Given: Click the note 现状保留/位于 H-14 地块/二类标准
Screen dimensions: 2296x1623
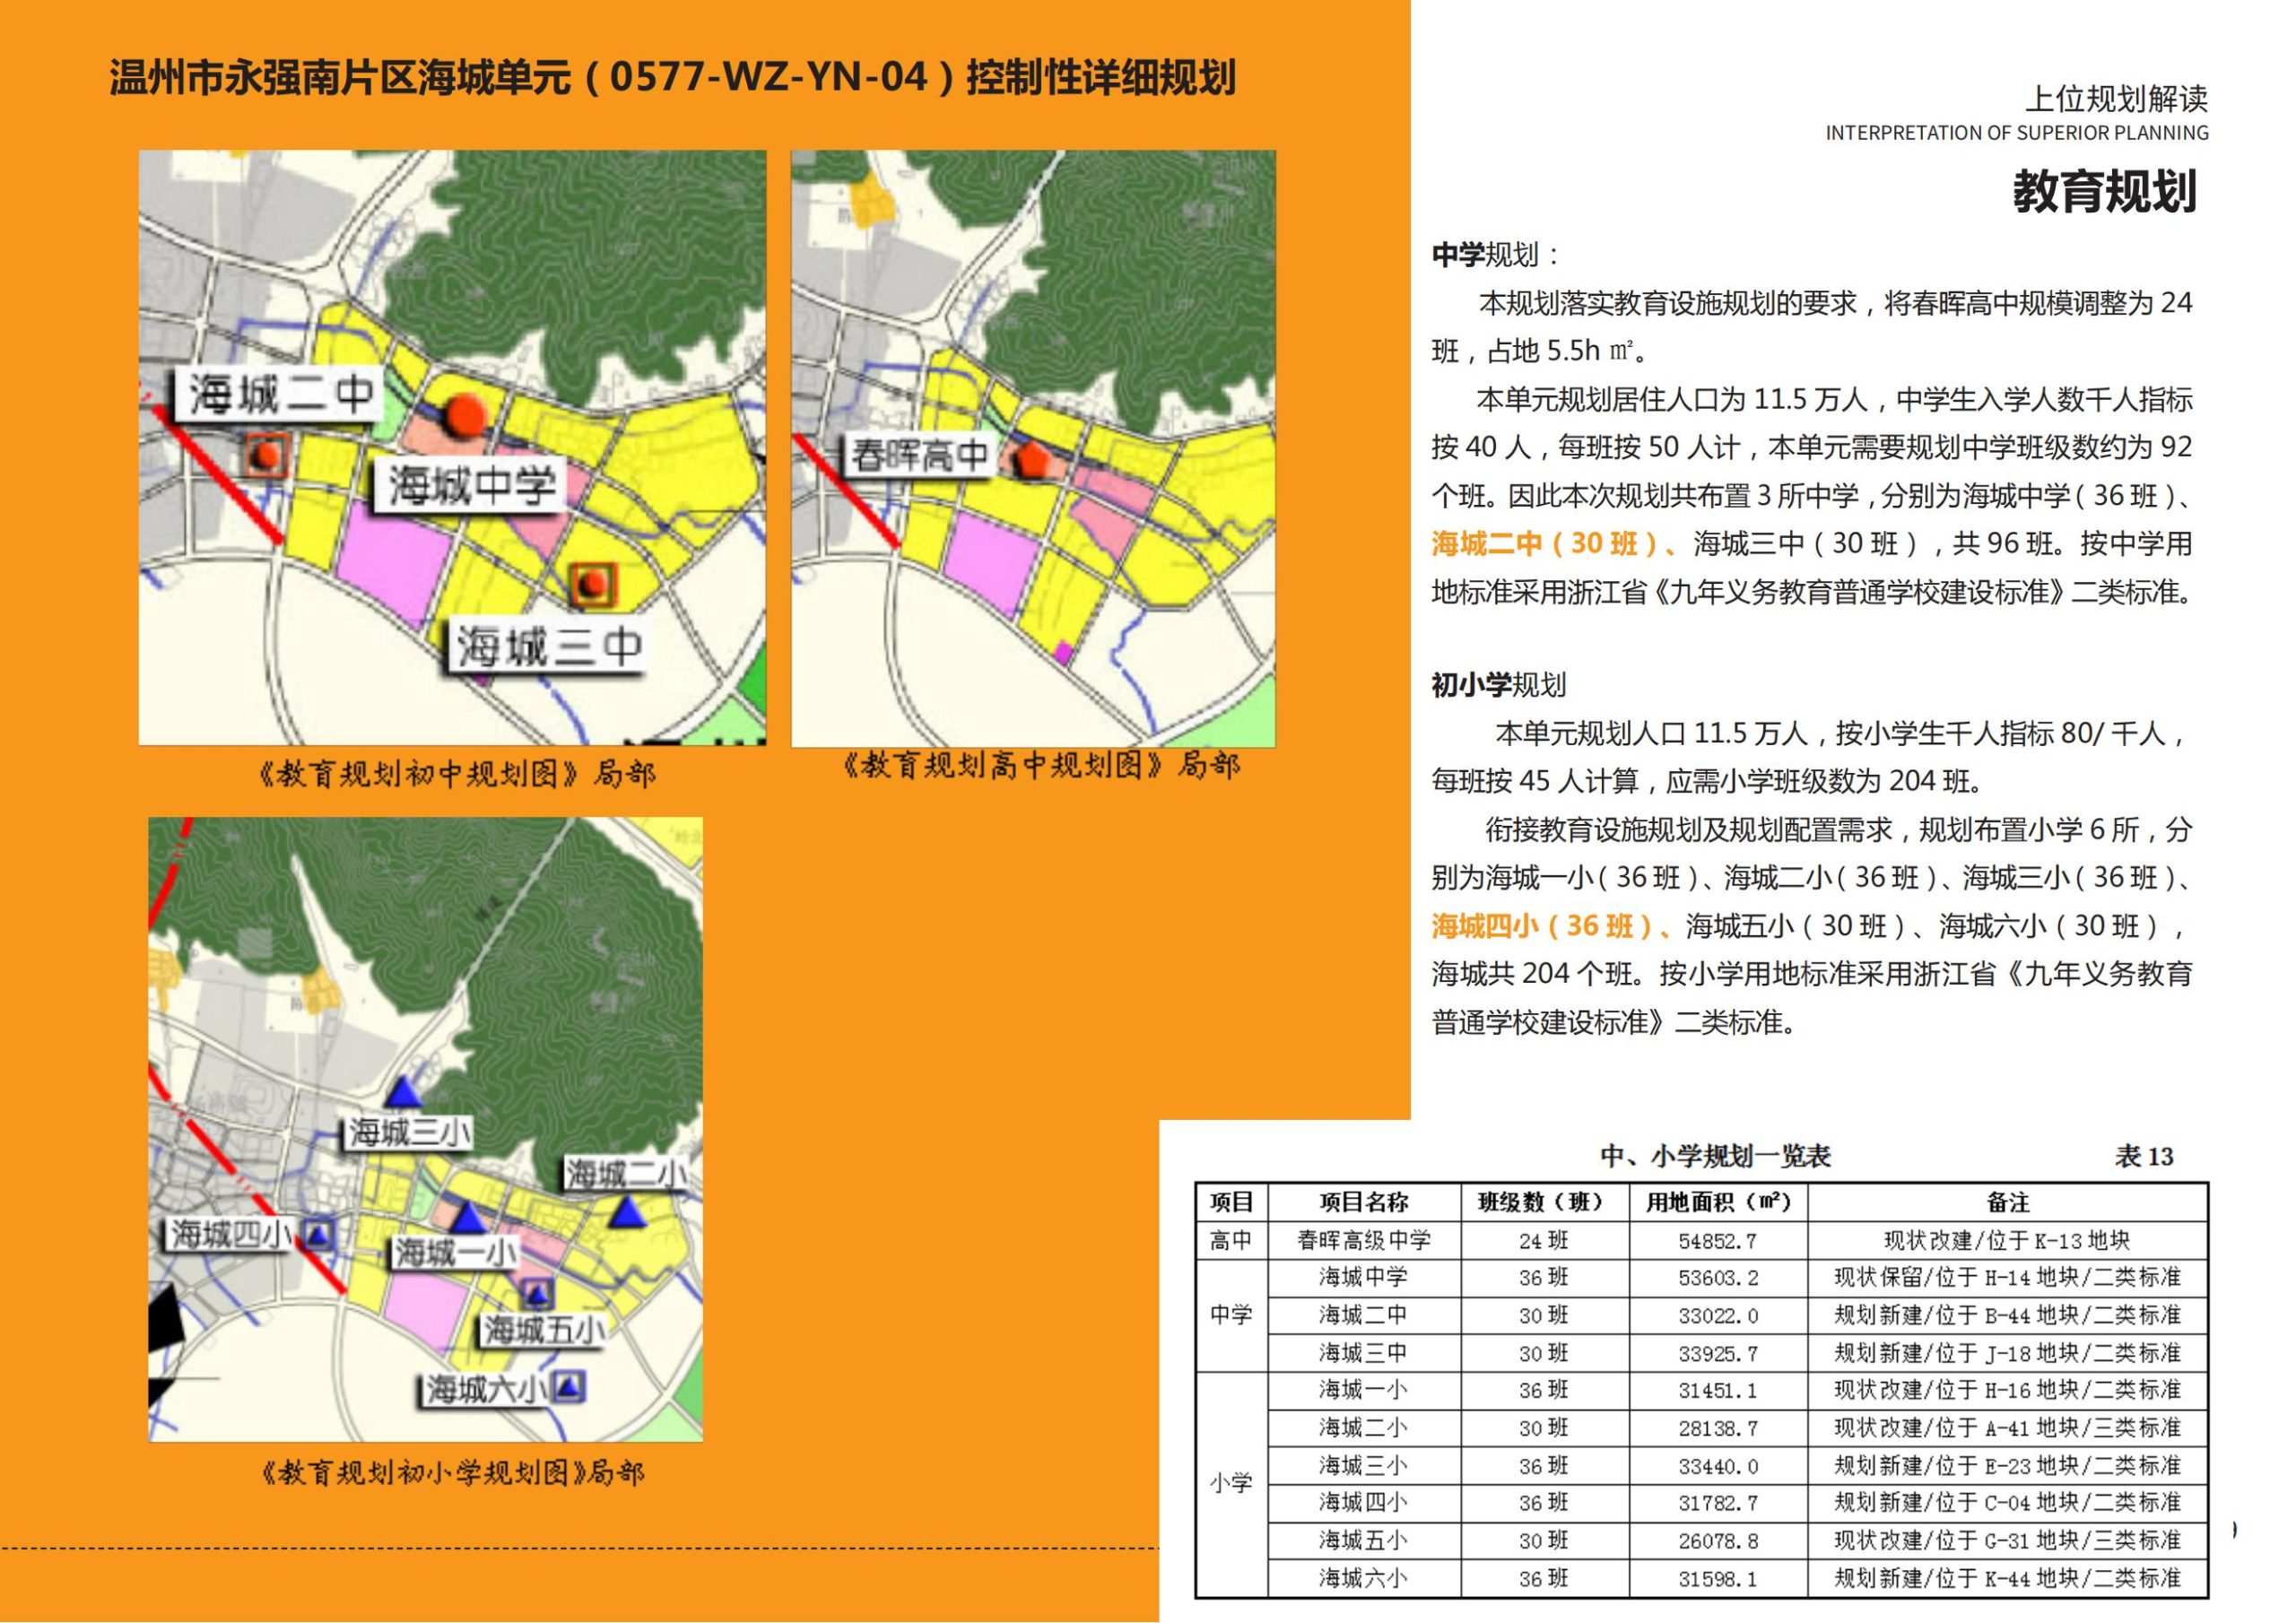Looking at the screenshot, I should coord(2007,1277).
